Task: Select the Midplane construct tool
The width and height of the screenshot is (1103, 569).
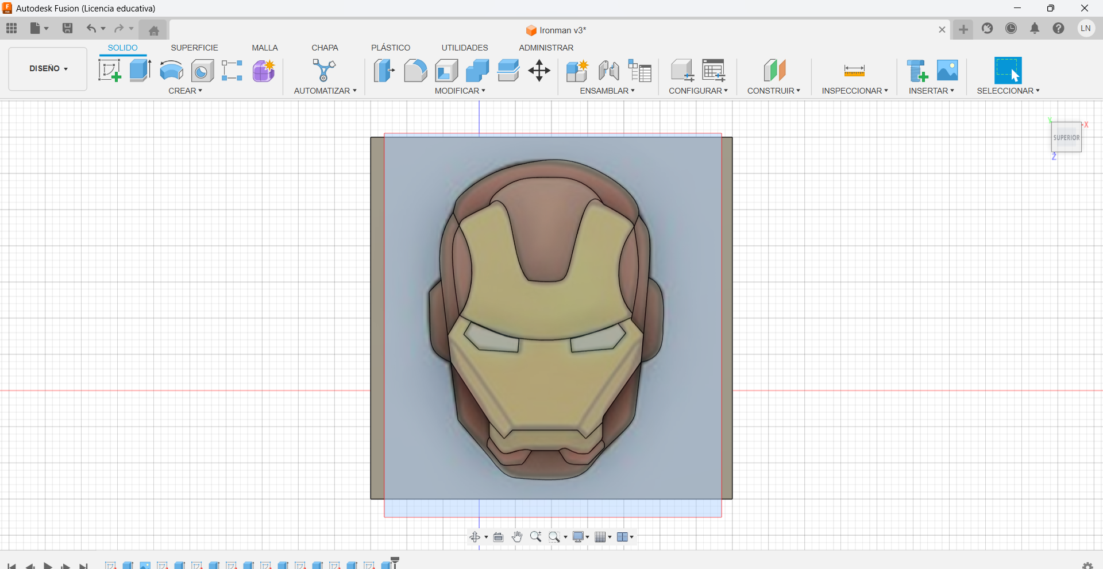Action: (774, 71)
